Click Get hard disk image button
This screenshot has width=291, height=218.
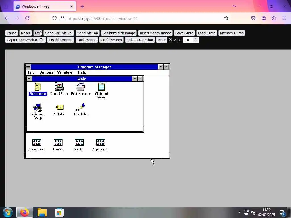[x=119, y=33]
